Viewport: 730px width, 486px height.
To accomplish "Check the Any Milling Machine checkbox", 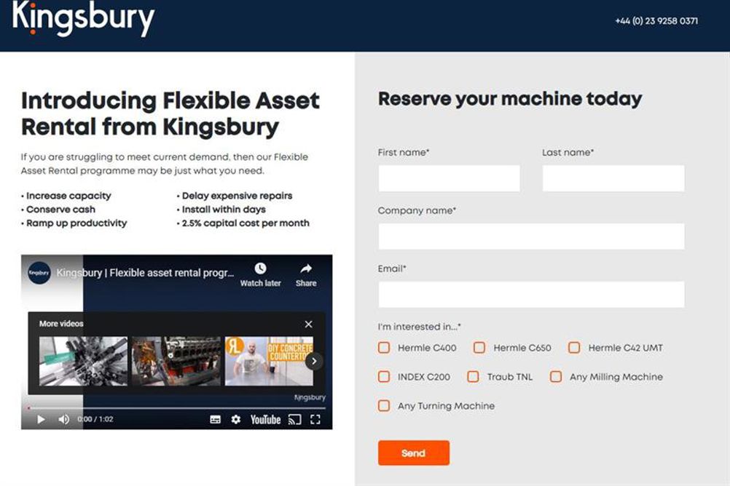I will coord(556,377).
